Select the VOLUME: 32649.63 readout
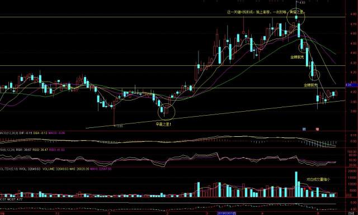 [55, 169]
